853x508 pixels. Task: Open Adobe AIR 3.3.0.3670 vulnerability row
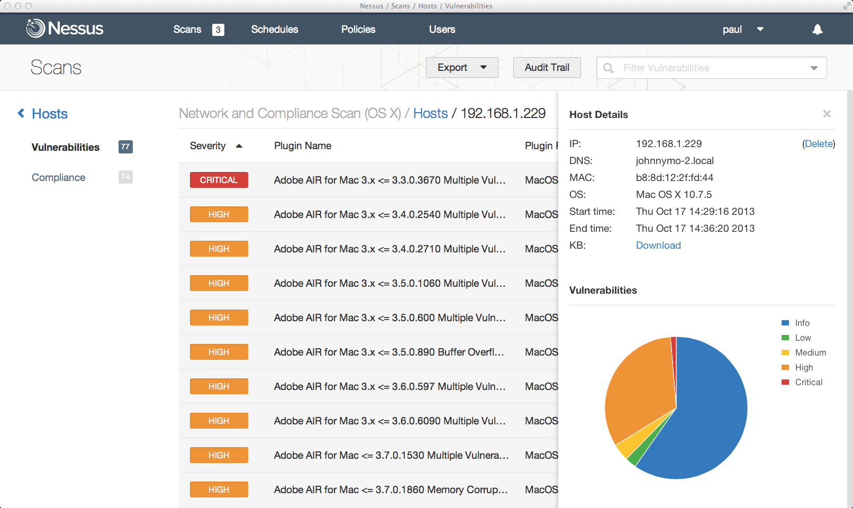click(x=368, y=180)
